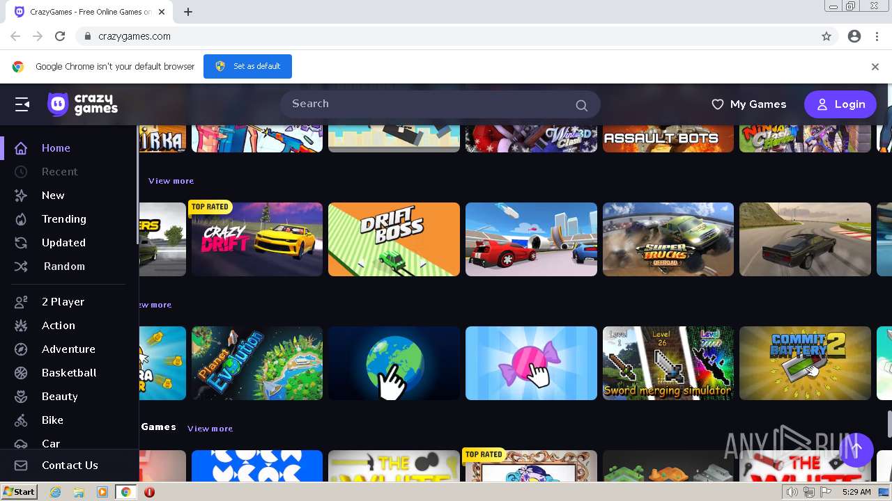Open Chrome profile avatar icon

pyautogui.click(x=854, y=36)
